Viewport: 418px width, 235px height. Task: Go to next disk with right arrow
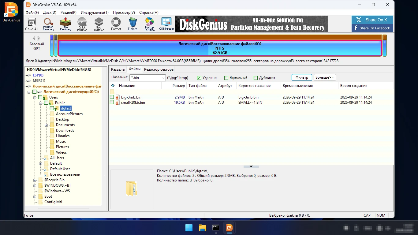[x=39, y=38]
